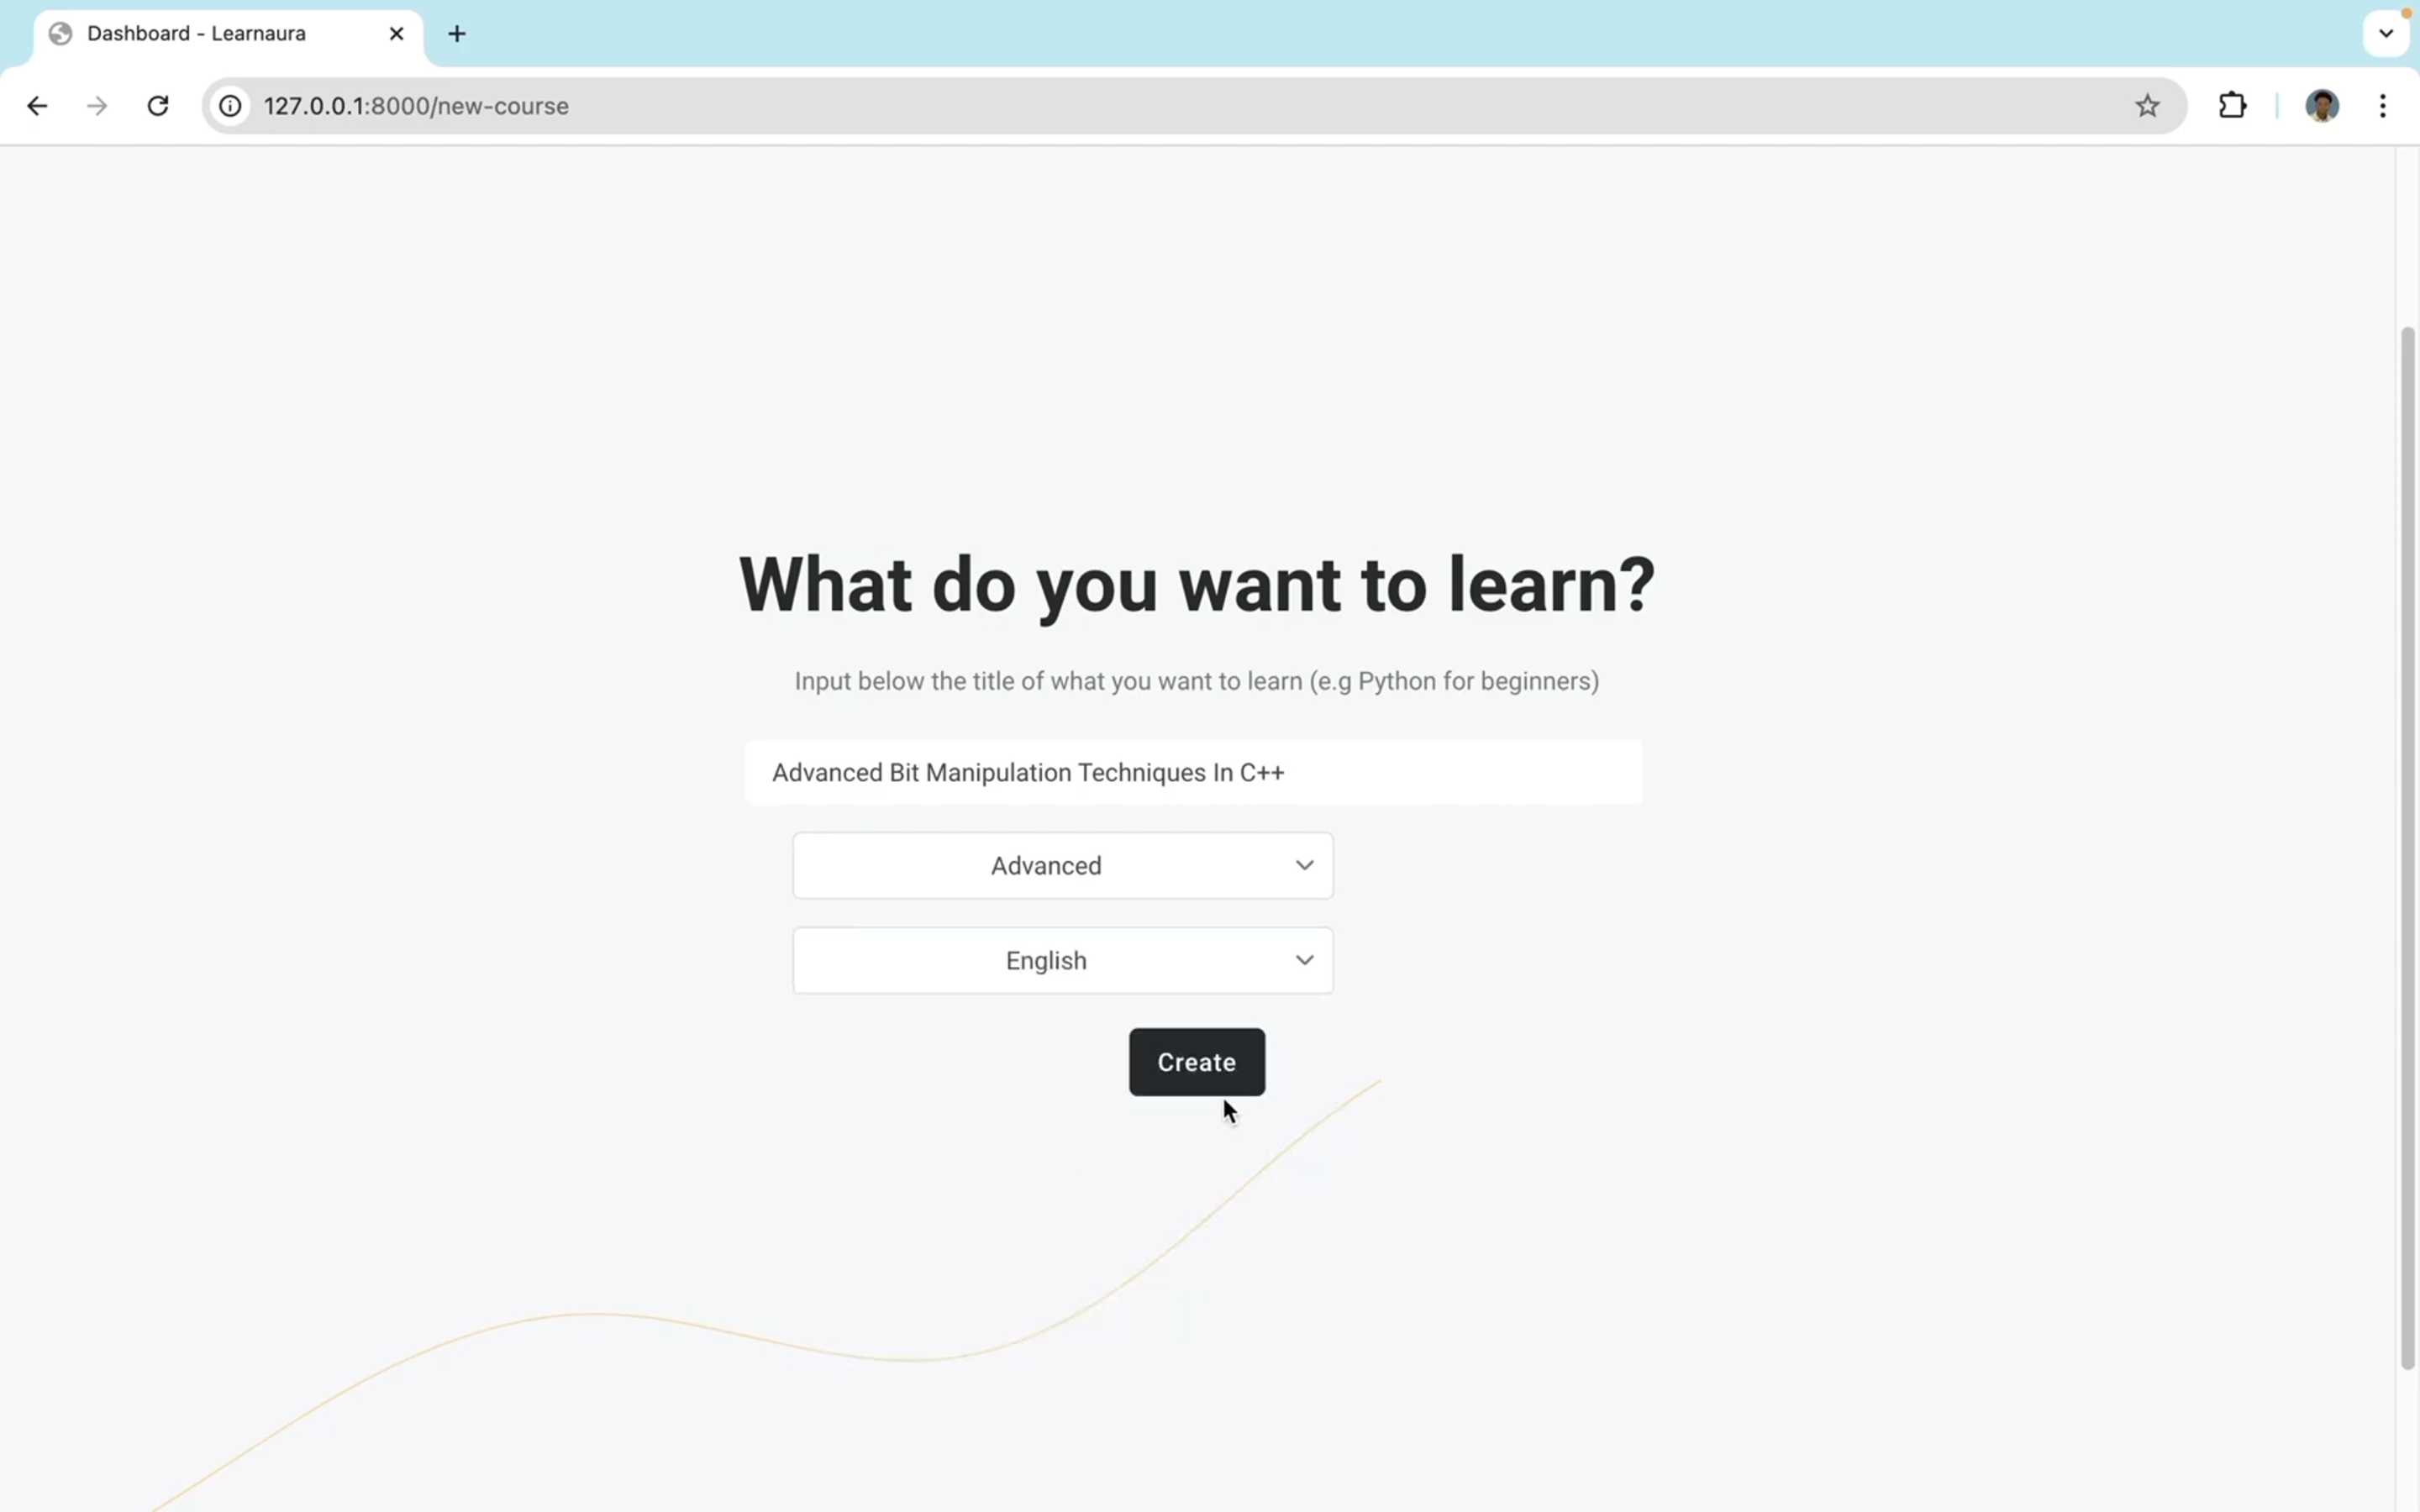2420x1512 pixels.
Task: Reload the current page
Action: click(x=158, y=106)
